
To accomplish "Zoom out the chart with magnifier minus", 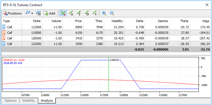I will (x=112, y=13).
